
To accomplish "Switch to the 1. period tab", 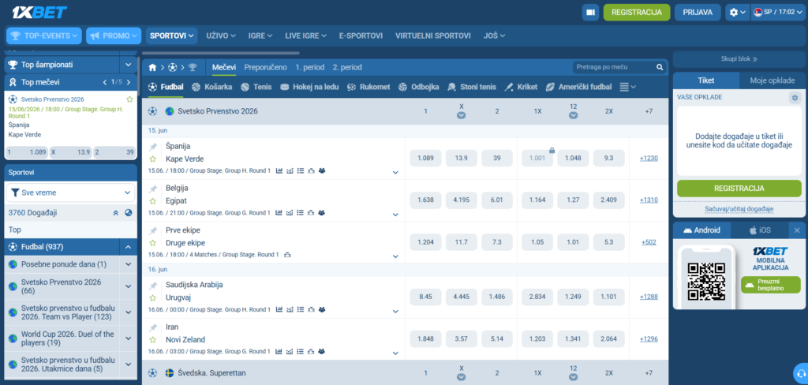I will point(309,68).
